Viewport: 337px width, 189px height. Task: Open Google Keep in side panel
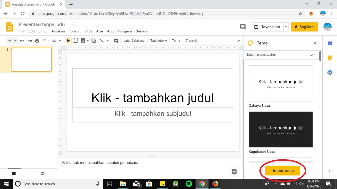pyautogui.click(x=330, y=58)
